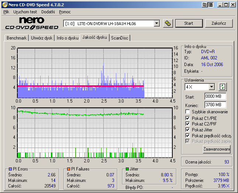Open the Pomoc menu

coord(65,12)
